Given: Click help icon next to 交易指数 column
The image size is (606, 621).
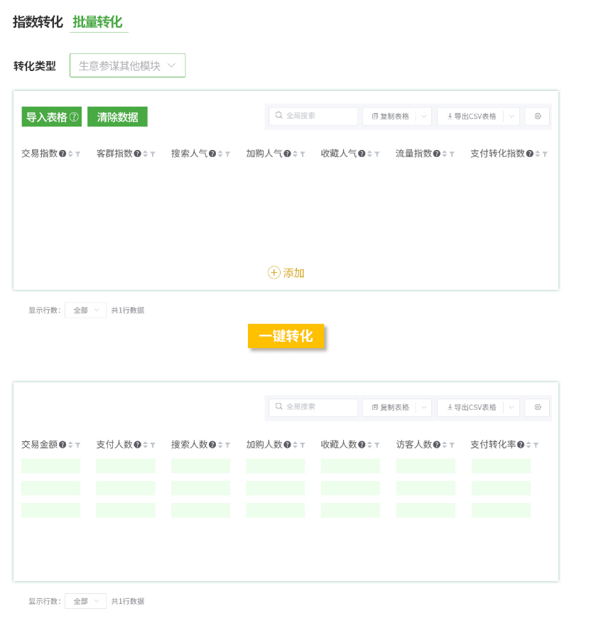Looking at the screenshot, I should (63, 153).
